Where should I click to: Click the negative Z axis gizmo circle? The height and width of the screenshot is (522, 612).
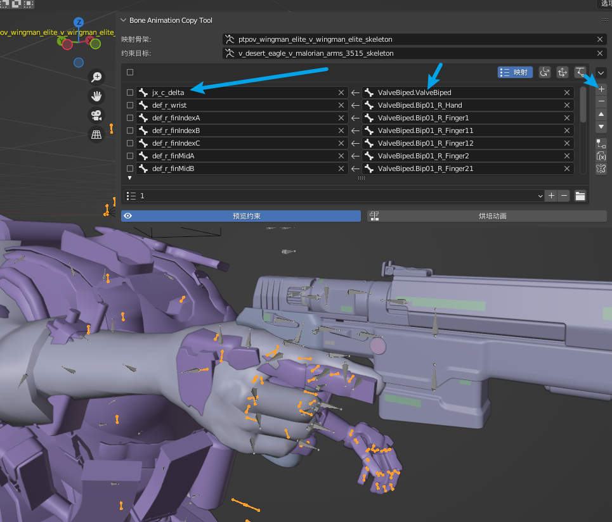79,62
